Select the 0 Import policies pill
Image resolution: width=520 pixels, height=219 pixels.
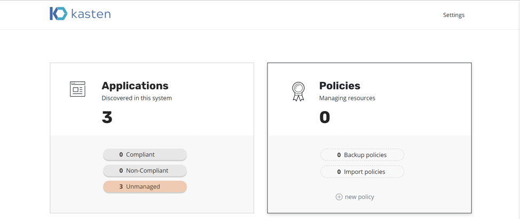(x=362, y=172)
